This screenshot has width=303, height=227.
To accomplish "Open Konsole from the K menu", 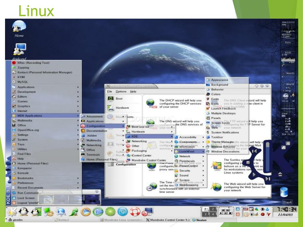I will click(46, 173).
